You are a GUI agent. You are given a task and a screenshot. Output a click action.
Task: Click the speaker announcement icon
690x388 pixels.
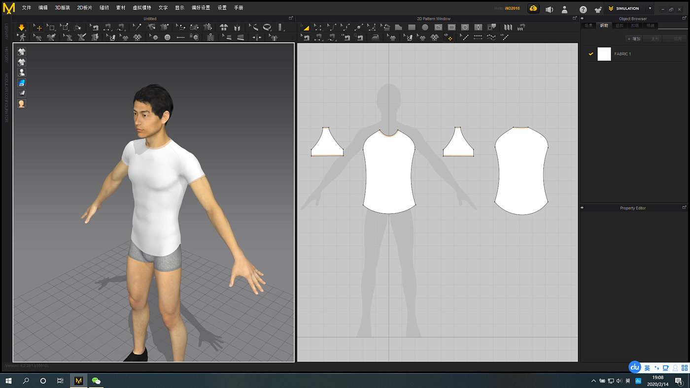[x=549, y=9]
